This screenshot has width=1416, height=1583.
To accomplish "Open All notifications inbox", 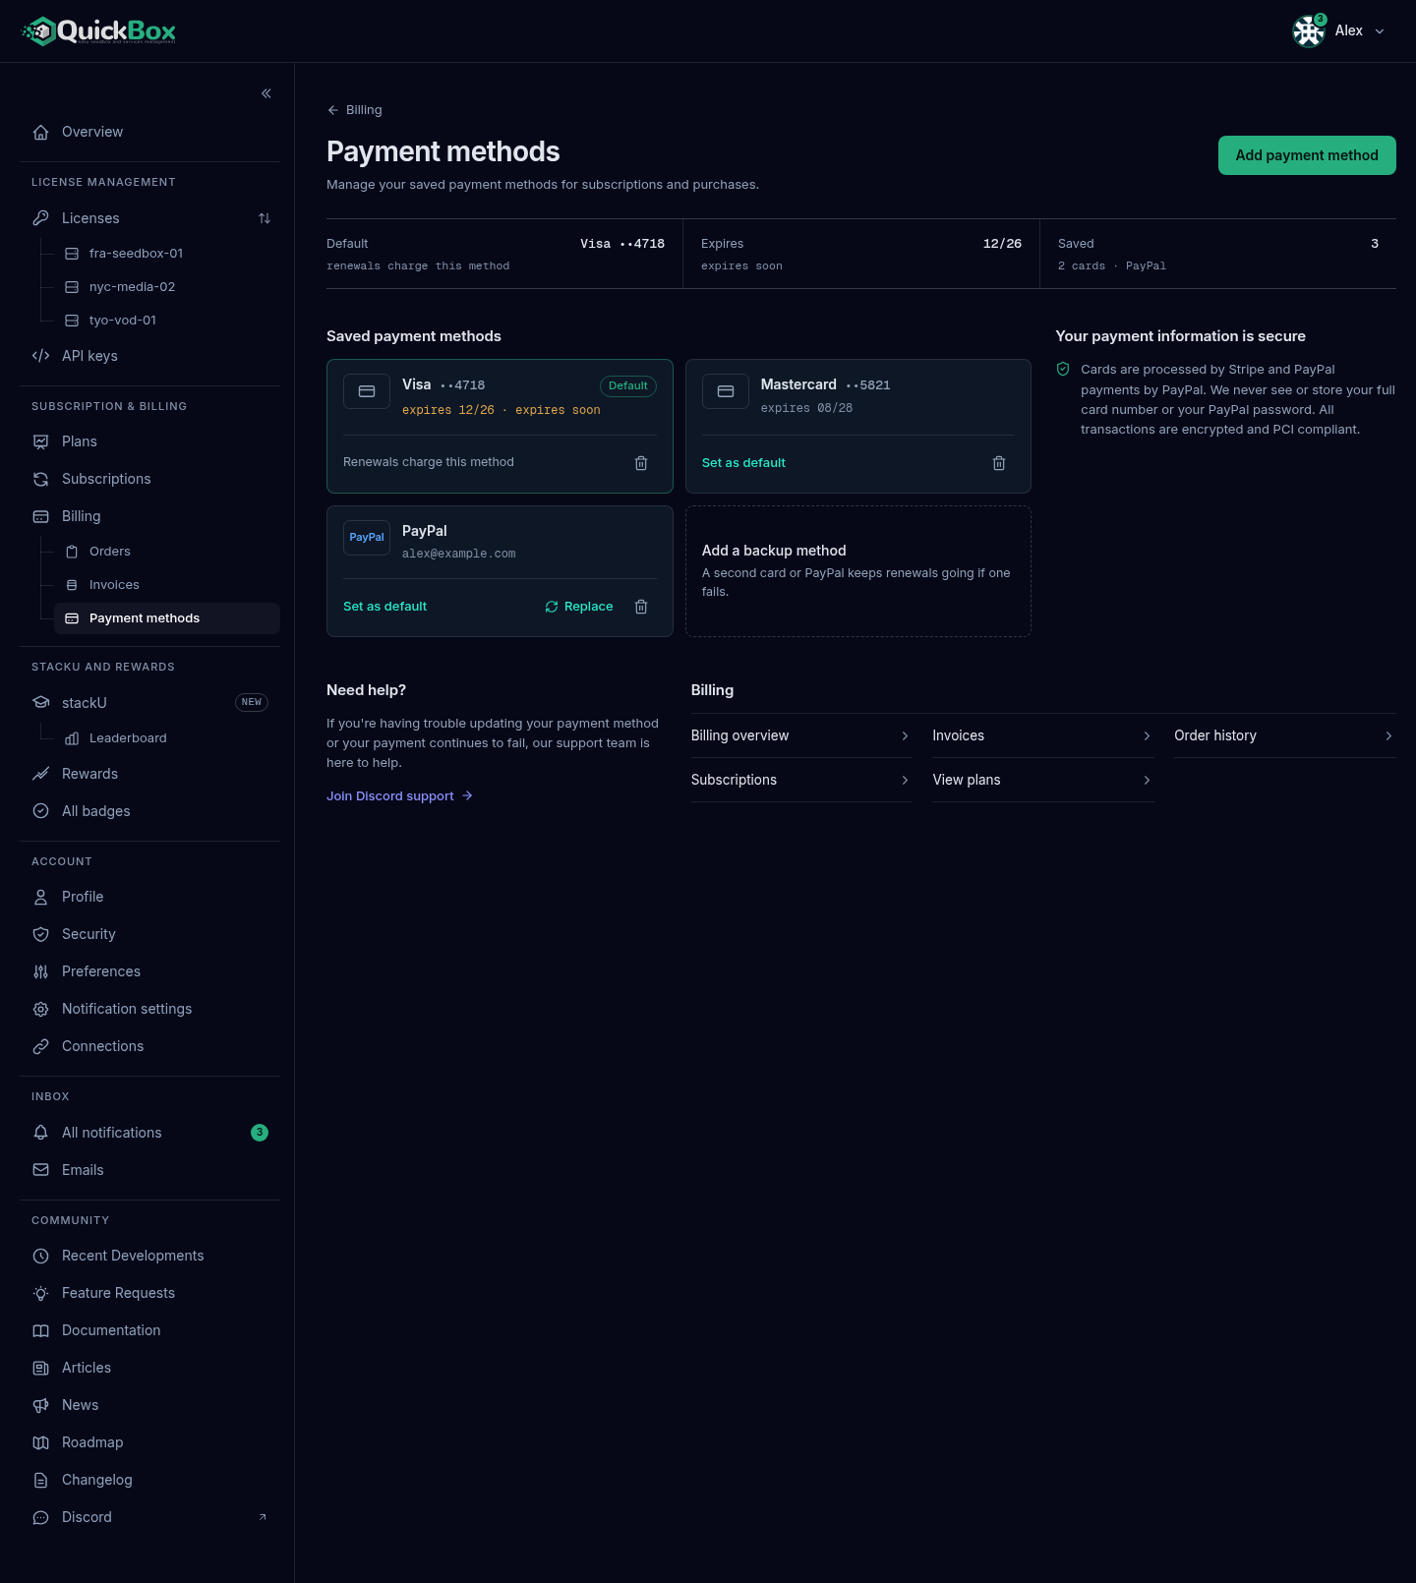I will pos(149,1133).
